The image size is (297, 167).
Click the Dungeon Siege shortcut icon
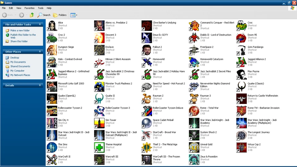point(52,50)
